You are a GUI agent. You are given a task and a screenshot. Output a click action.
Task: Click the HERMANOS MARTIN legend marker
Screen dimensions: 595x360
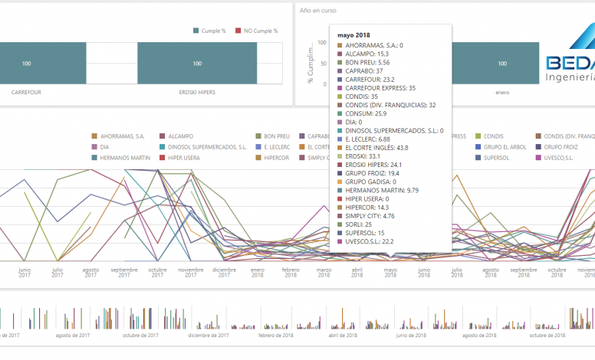click(94, 157)
